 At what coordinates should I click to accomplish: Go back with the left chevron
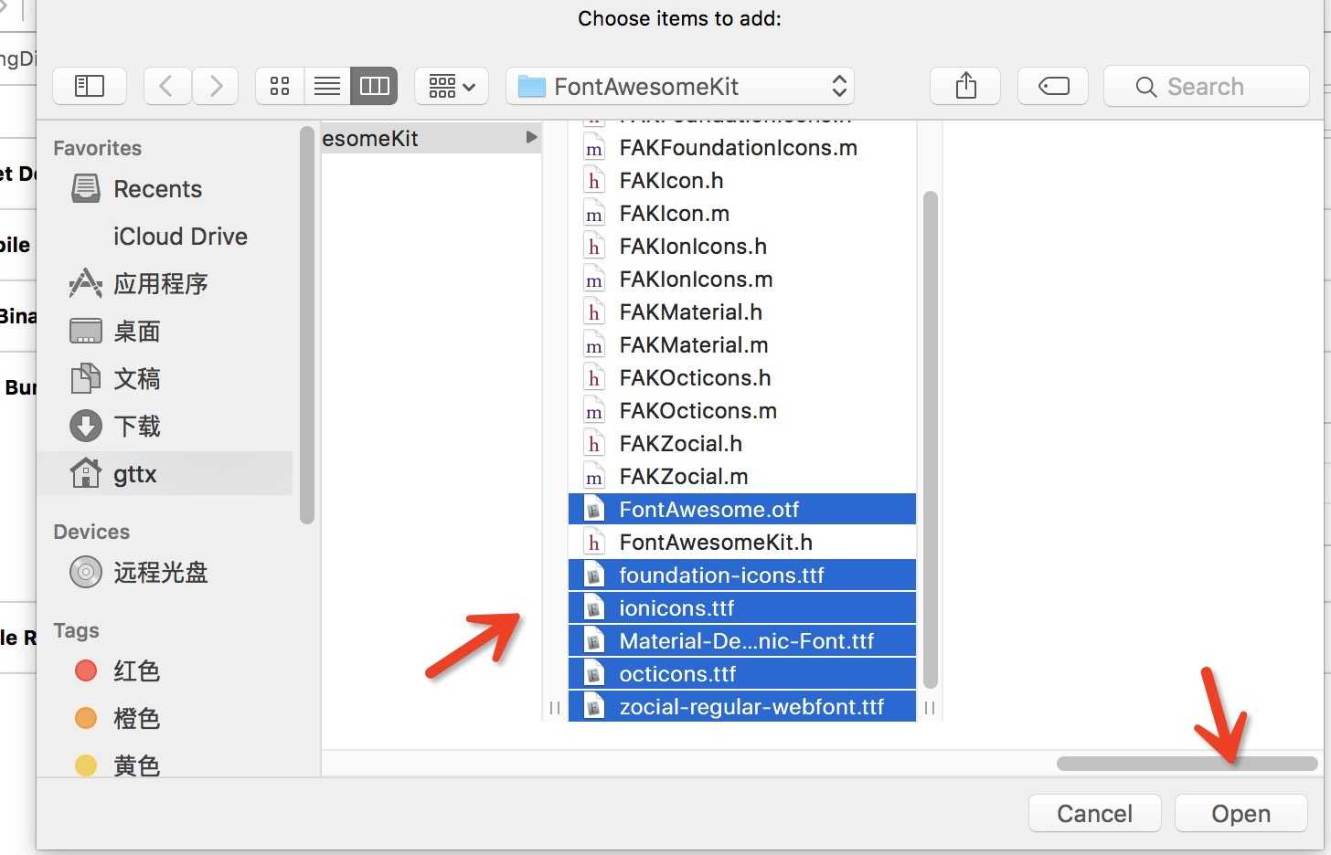tap(166, 87)
